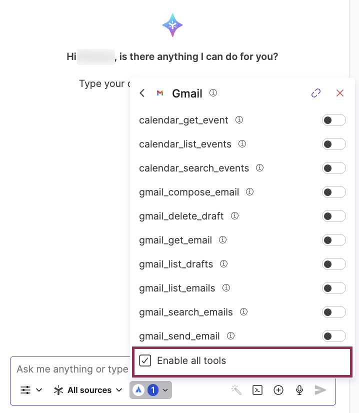Open the terminal command icon near input

click(x=257, y=390)
